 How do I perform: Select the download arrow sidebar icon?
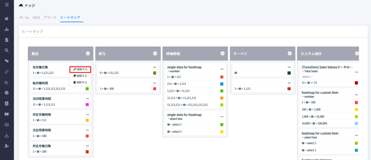[7, 135]
